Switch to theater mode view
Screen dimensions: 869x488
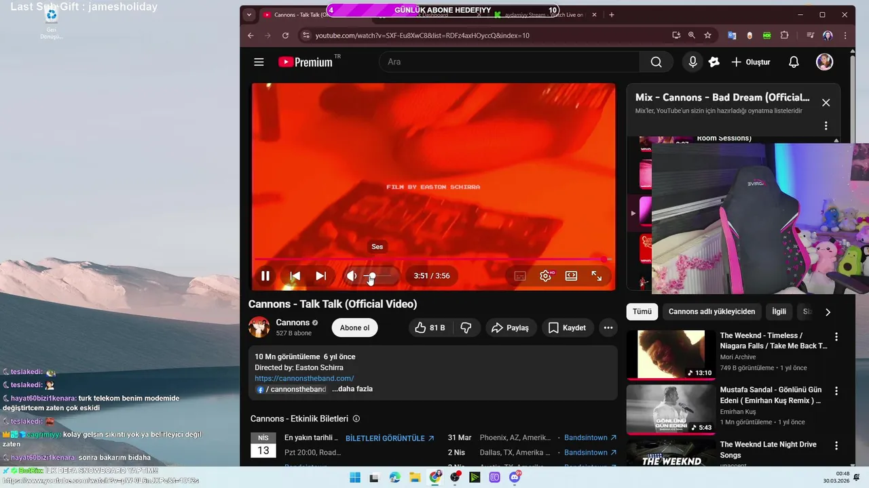(x=571, y=276)
